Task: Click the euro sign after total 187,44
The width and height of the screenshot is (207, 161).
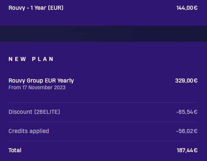Action: click(196, 150)
